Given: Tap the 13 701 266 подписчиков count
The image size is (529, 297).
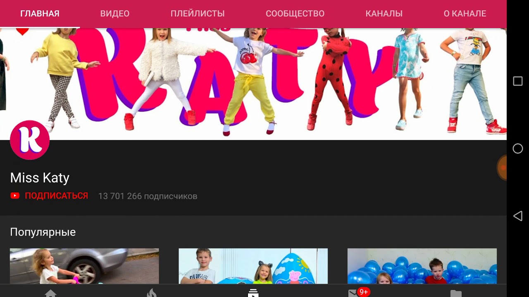Looking at the screenshot, I should coord(148,196).
